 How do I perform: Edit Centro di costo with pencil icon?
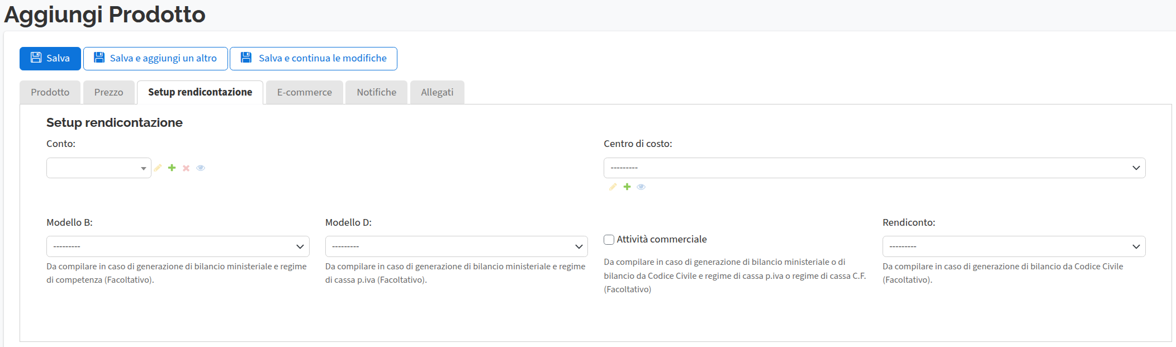(613, 187)
